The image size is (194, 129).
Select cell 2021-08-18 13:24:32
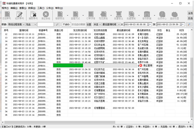(80, 70)
